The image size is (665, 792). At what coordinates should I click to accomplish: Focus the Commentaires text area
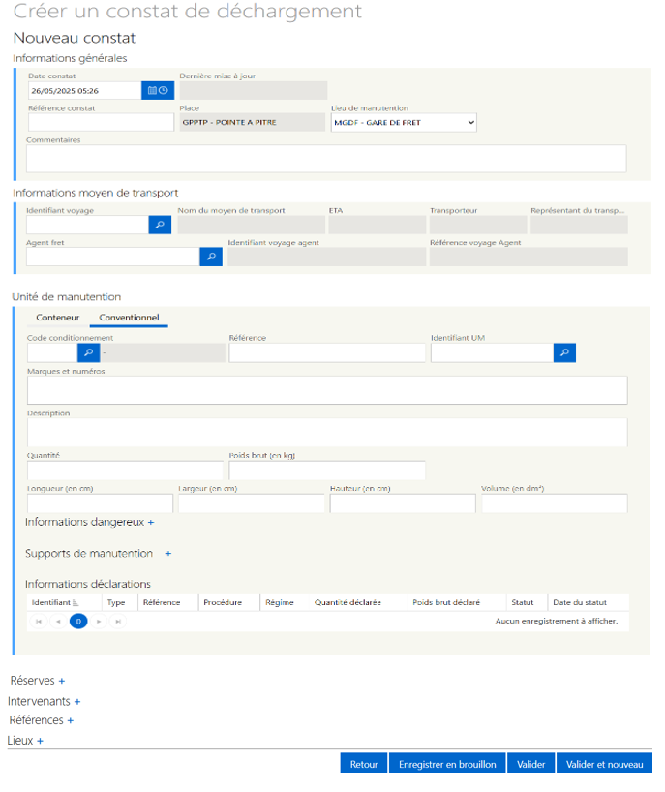[x=326, y=159]
